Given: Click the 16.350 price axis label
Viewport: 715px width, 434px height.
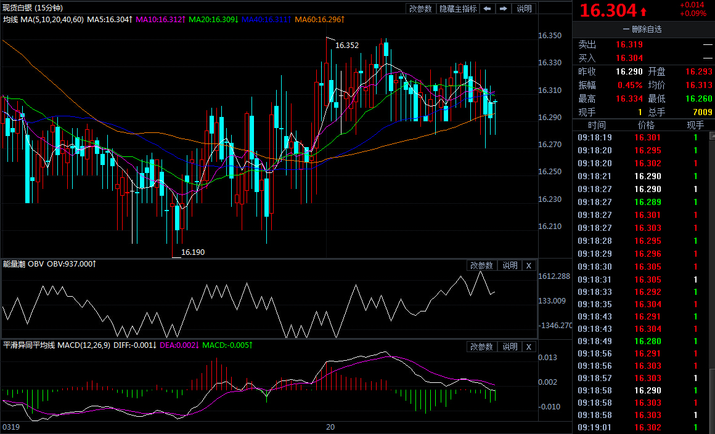Looking at the screenshot, I should tap(550, 36).
